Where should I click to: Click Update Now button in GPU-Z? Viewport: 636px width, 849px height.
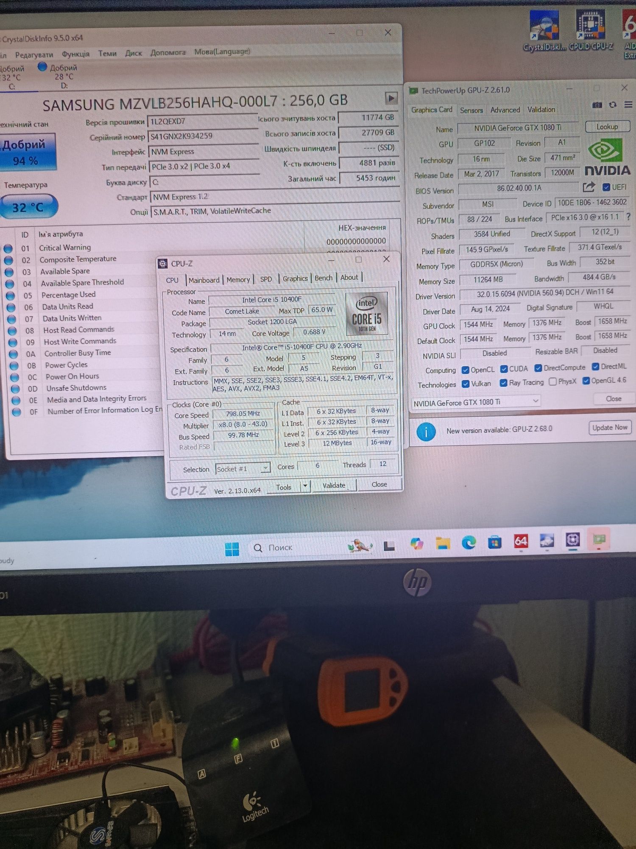tap(610, 427)
